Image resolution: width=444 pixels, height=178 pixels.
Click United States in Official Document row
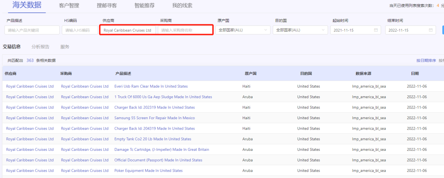click(309, 160)
